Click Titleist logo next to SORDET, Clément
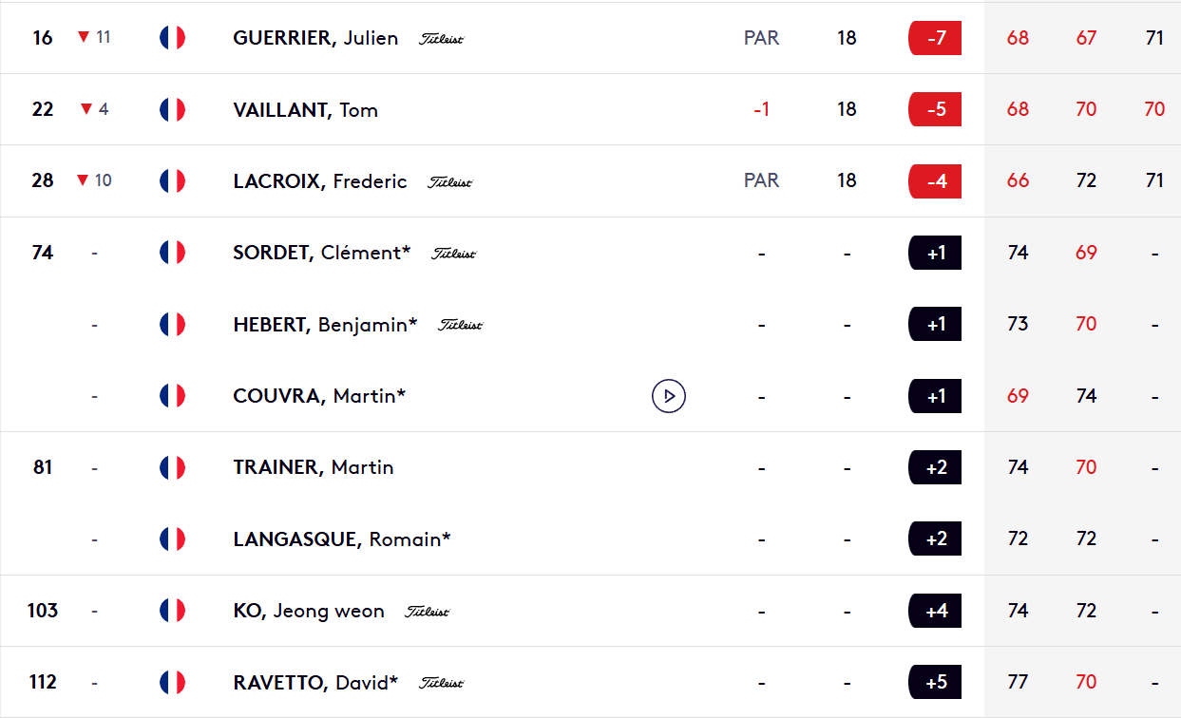This screenshot has width=1181, height=718. pyautogui.click(x=454, y=254)
